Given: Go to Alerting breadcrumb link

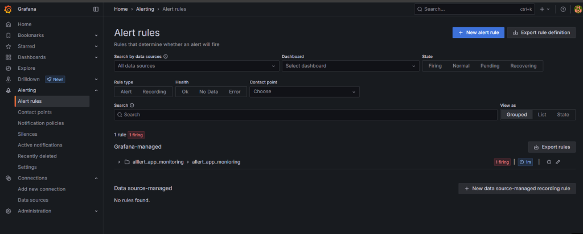Looking at the screenshot, I should [145, 9].
